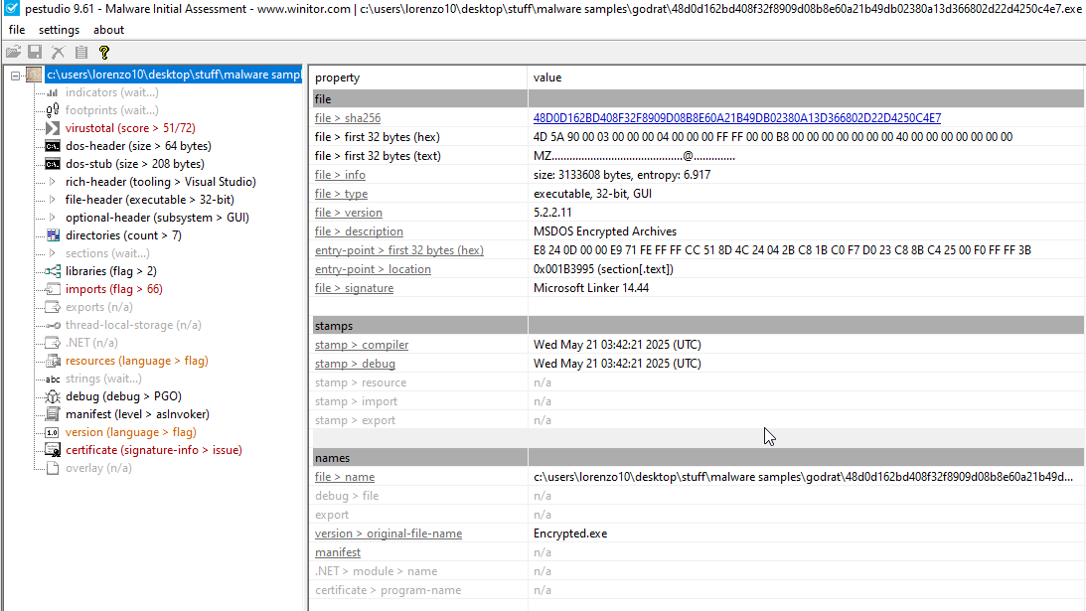This screenshot has height=611, width=1086.
Task: Select 'directories (count > 7)' tree item
Action: pos(123,235)
